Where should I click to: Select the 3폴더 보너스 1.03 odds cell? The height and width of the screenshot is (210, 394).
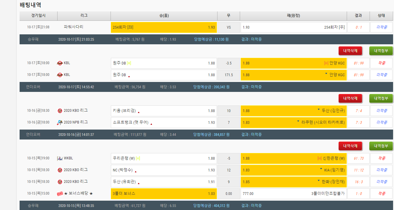pyautogui.click(x=164, y=194)
